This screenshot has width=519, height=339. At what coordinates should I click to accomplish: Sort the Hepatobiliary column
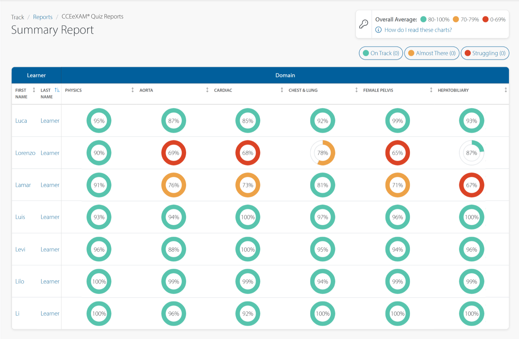pos(506,90)
